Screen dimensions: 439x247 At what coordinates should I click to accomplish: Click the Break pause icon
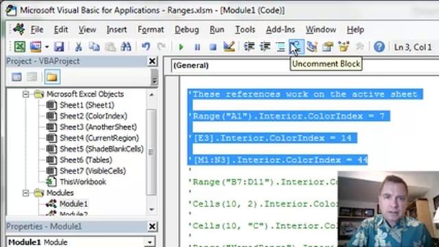tap(197, 47)
